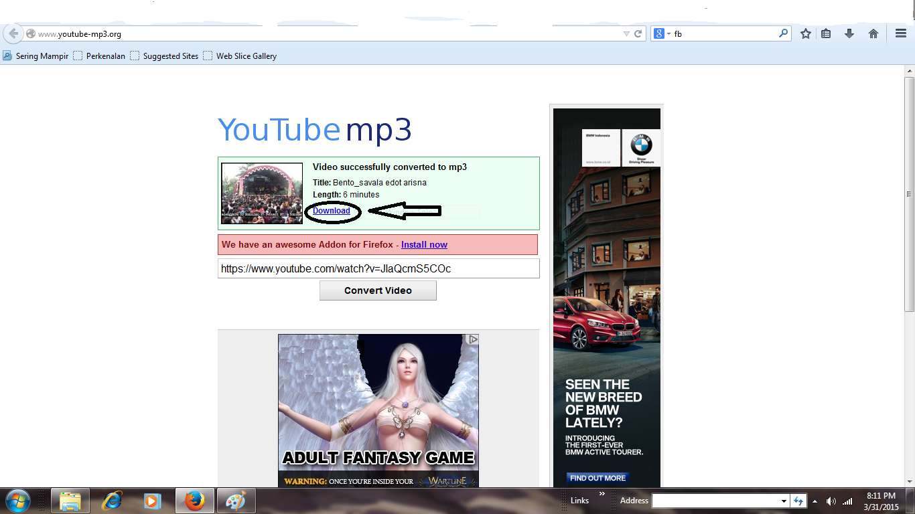The width and height of the screenshot is (915, 514).
Task: Click the AdChoices icon on fantasy game ad
Action: tap(473, 339)
